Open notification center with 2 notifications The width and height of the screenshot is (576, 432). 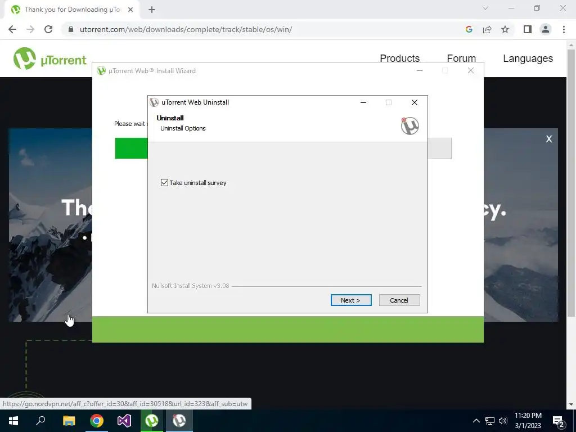558,421
